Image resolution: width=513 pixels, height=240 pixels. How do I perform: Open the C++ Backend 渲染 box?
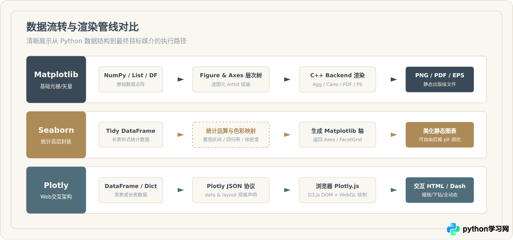(337, 79)
